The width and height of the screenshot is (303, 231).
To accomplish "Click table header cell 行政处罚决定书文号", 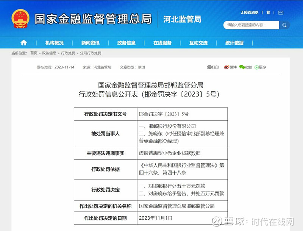I will pyautogui.click(x=106, y=114).
